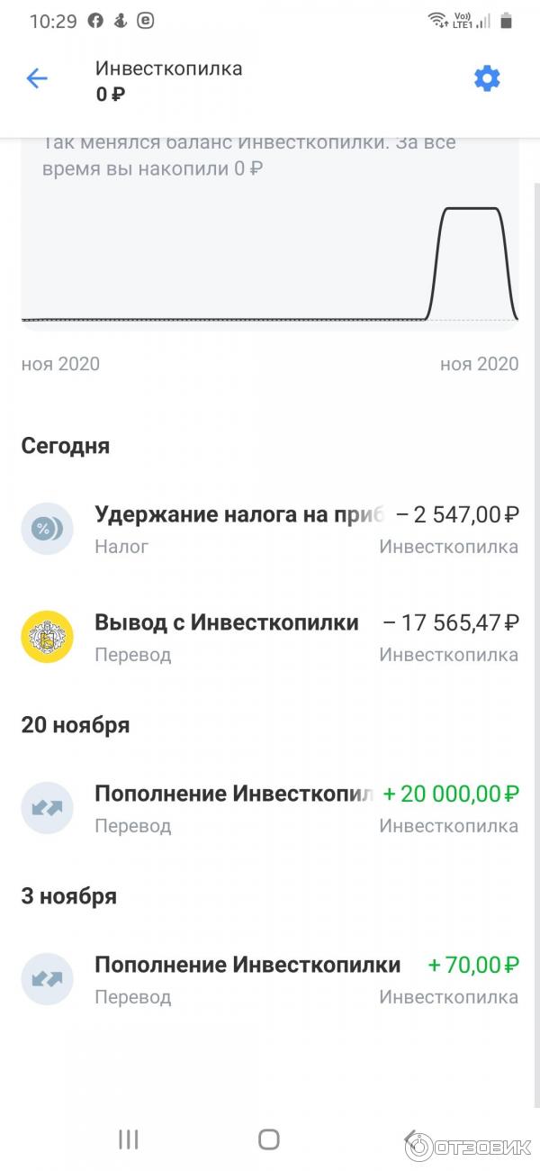This screenshot has height=1171, width=540.
Task: Tap the yellow Tinkoff logo icon
Action: pyautogui.click(x=47, y=637)
